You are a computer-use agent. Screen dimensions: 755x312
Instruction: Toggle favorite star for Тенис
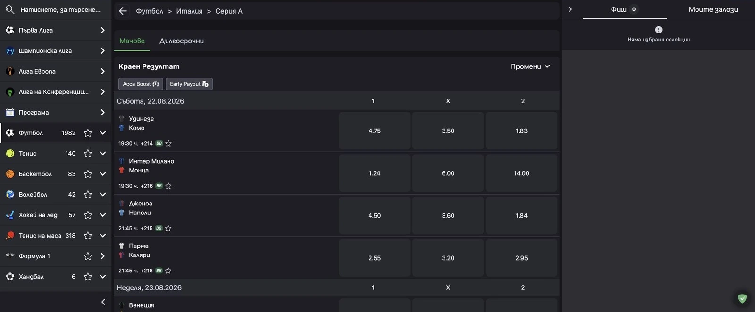click(88, 153)
